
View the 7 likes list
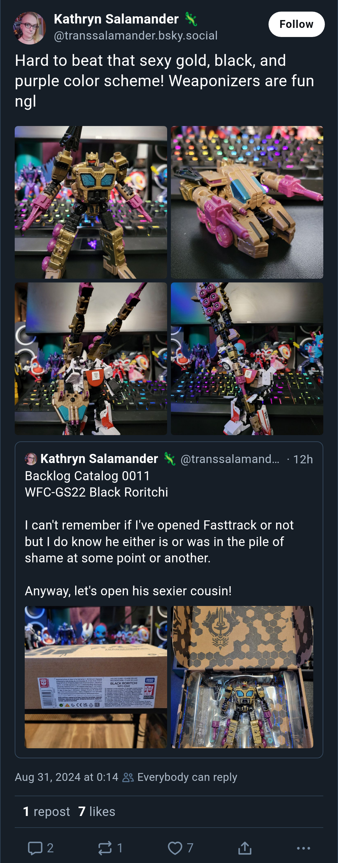(x=97, y=811)
